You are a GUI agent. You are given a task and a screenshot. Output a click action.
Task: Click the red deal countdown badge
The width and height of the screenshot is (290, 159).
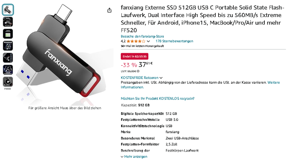click(134, 56)
